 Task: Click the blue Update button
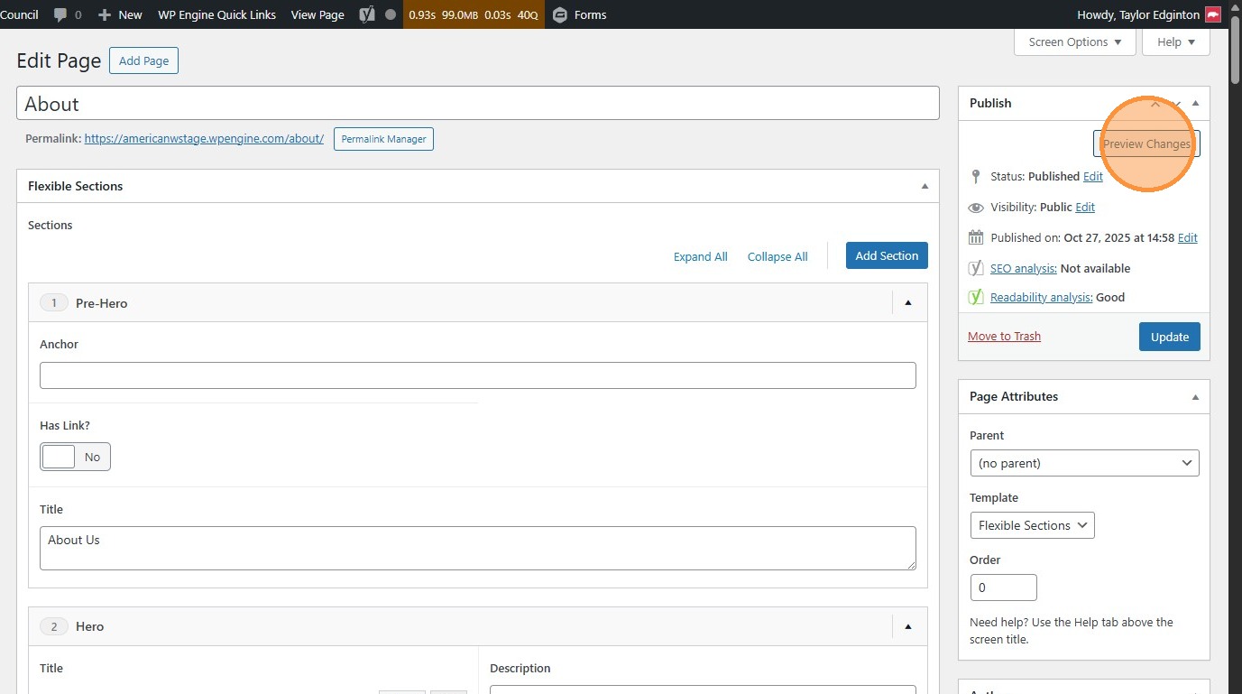[x=1169, y=337]
